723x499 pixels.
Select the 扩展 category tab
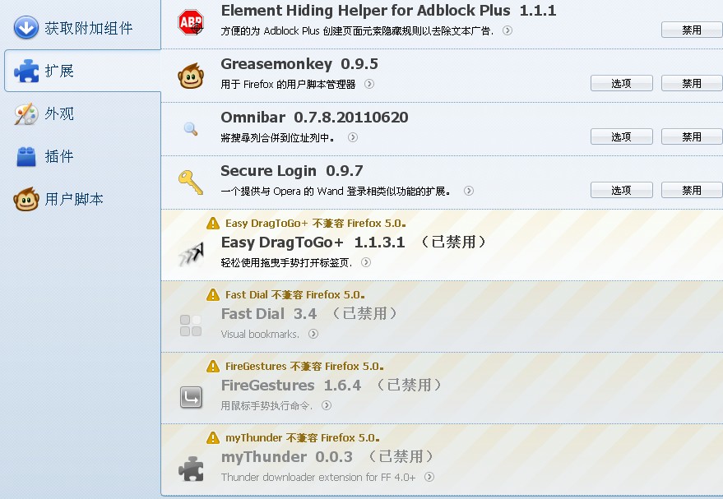[x=82, y=71]
